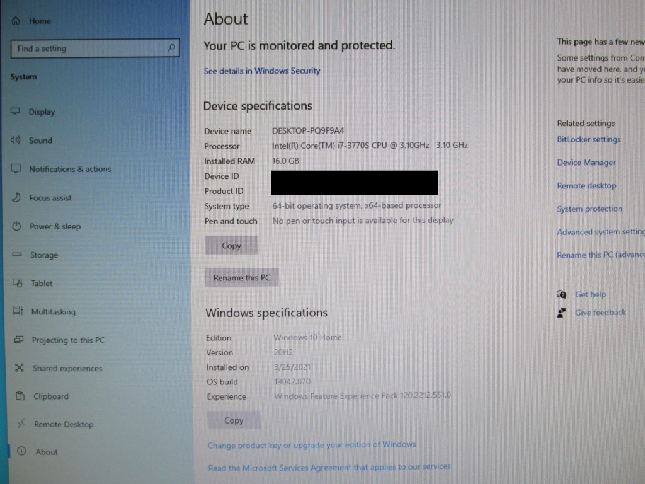
Task: Click the Power & sleep icon
Action: [16, 226]
